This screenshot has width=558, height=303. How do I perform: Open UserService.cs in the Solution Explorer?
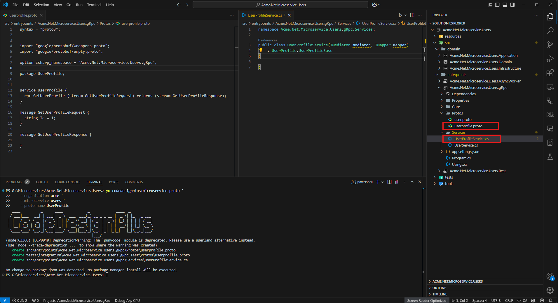point(466,145)
